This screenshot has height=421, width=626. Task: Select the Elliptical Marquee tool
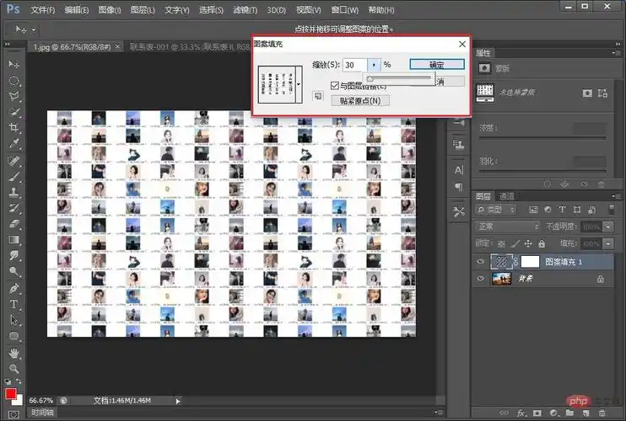coord(14,81)
